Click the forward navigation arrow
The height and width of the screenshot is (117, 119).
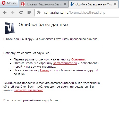[x=13, y=13]
